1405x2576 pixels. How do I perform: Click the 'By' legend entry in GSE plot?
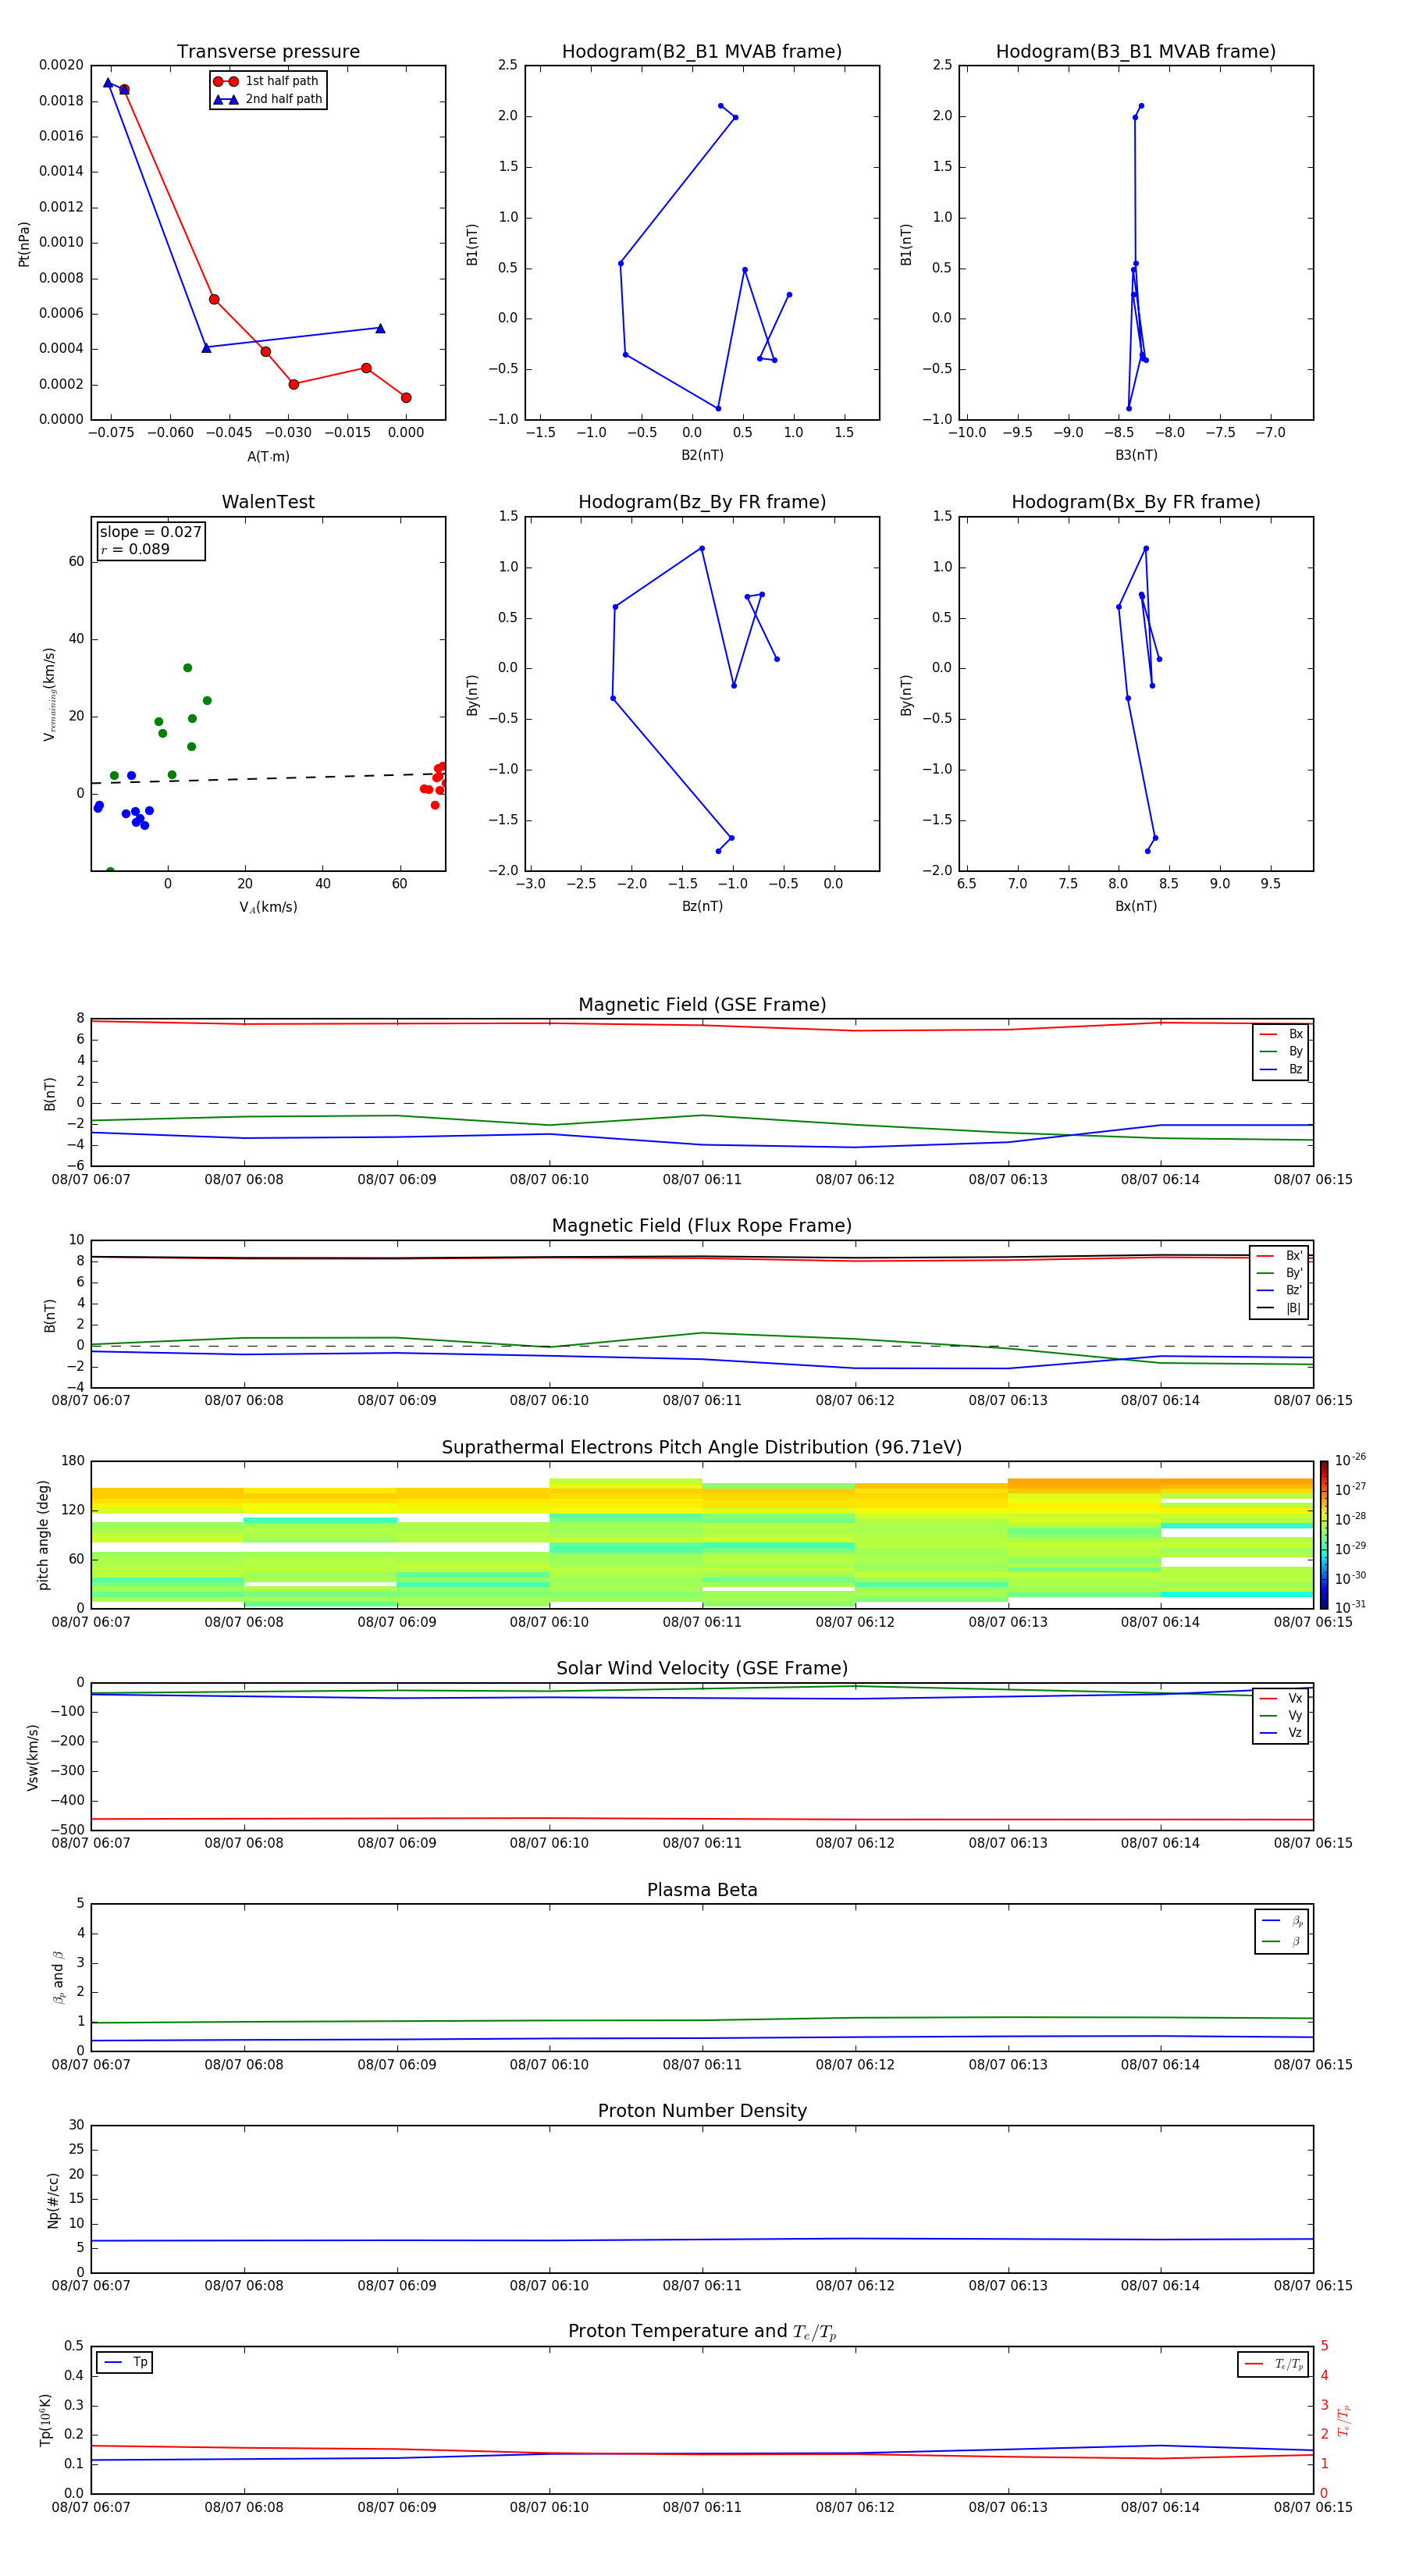pos(1281,1052)
